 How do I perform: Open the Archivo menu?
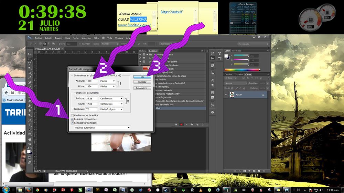(x=38, y=38)
